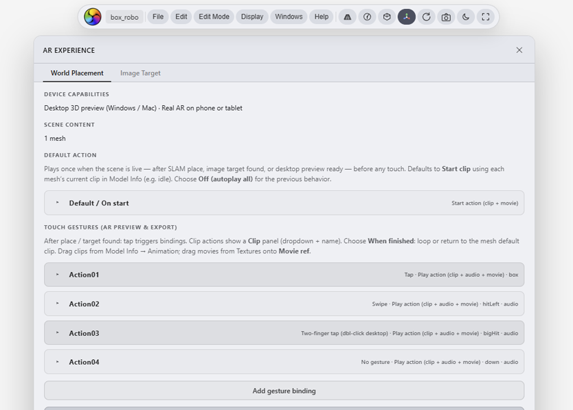This screenshot has width=573, height=410.
Task: Click the "No gesture" summary text
Action: click(440, 362)
